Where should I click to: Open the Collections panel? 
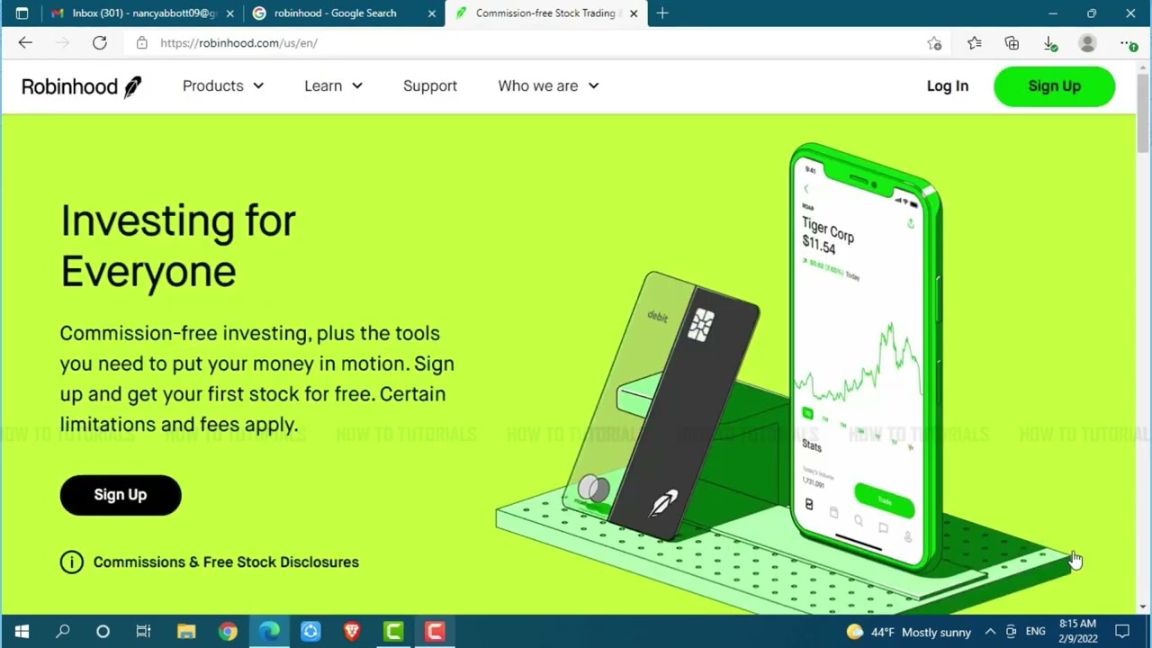point(1012,42)
